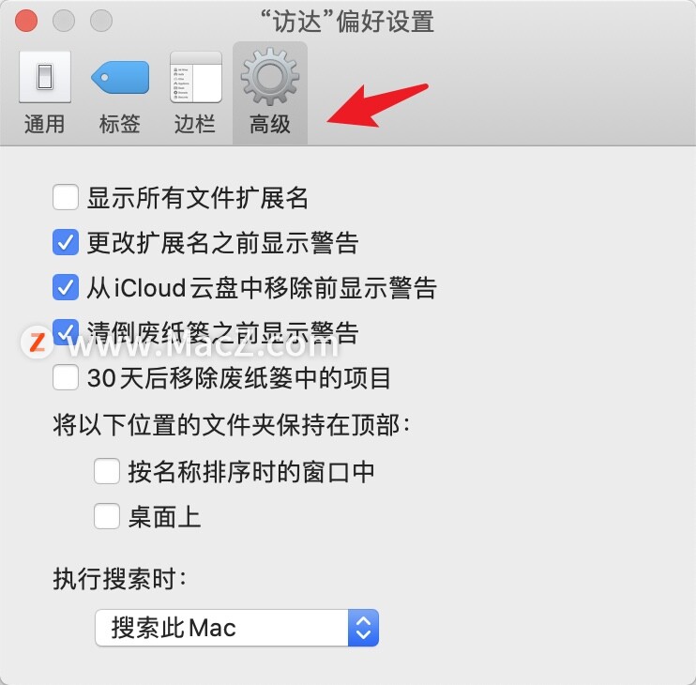696x685 pixels.
Task: Open the 搜索此 Mac dropdown menu
Action: 236,628
